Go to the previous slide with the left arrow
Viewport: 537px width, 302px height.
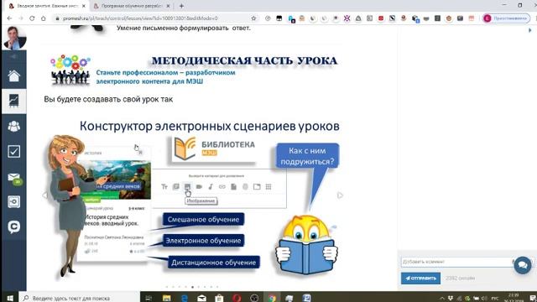click(x=44, y=195)
